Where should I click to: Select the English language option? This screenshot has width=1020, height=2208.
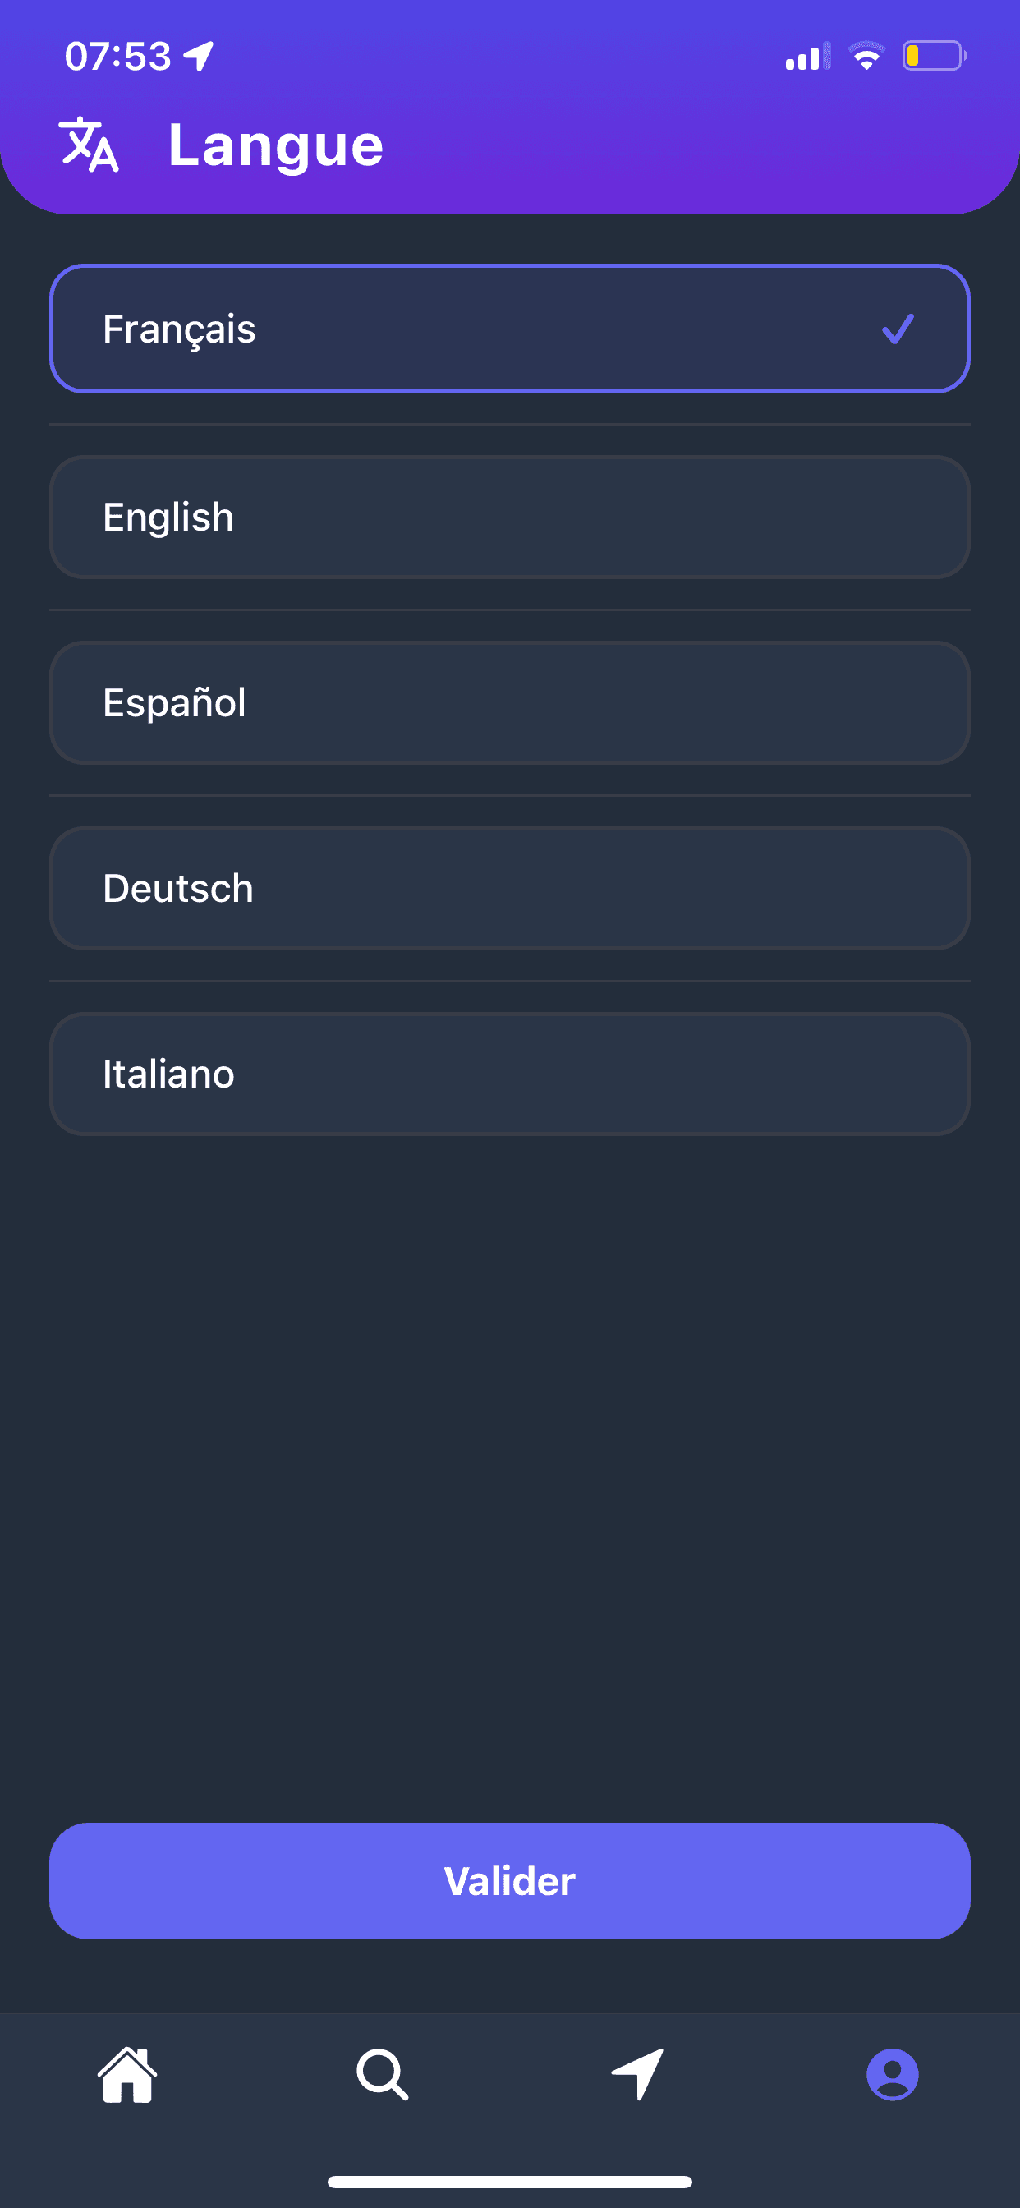[509, 517]
